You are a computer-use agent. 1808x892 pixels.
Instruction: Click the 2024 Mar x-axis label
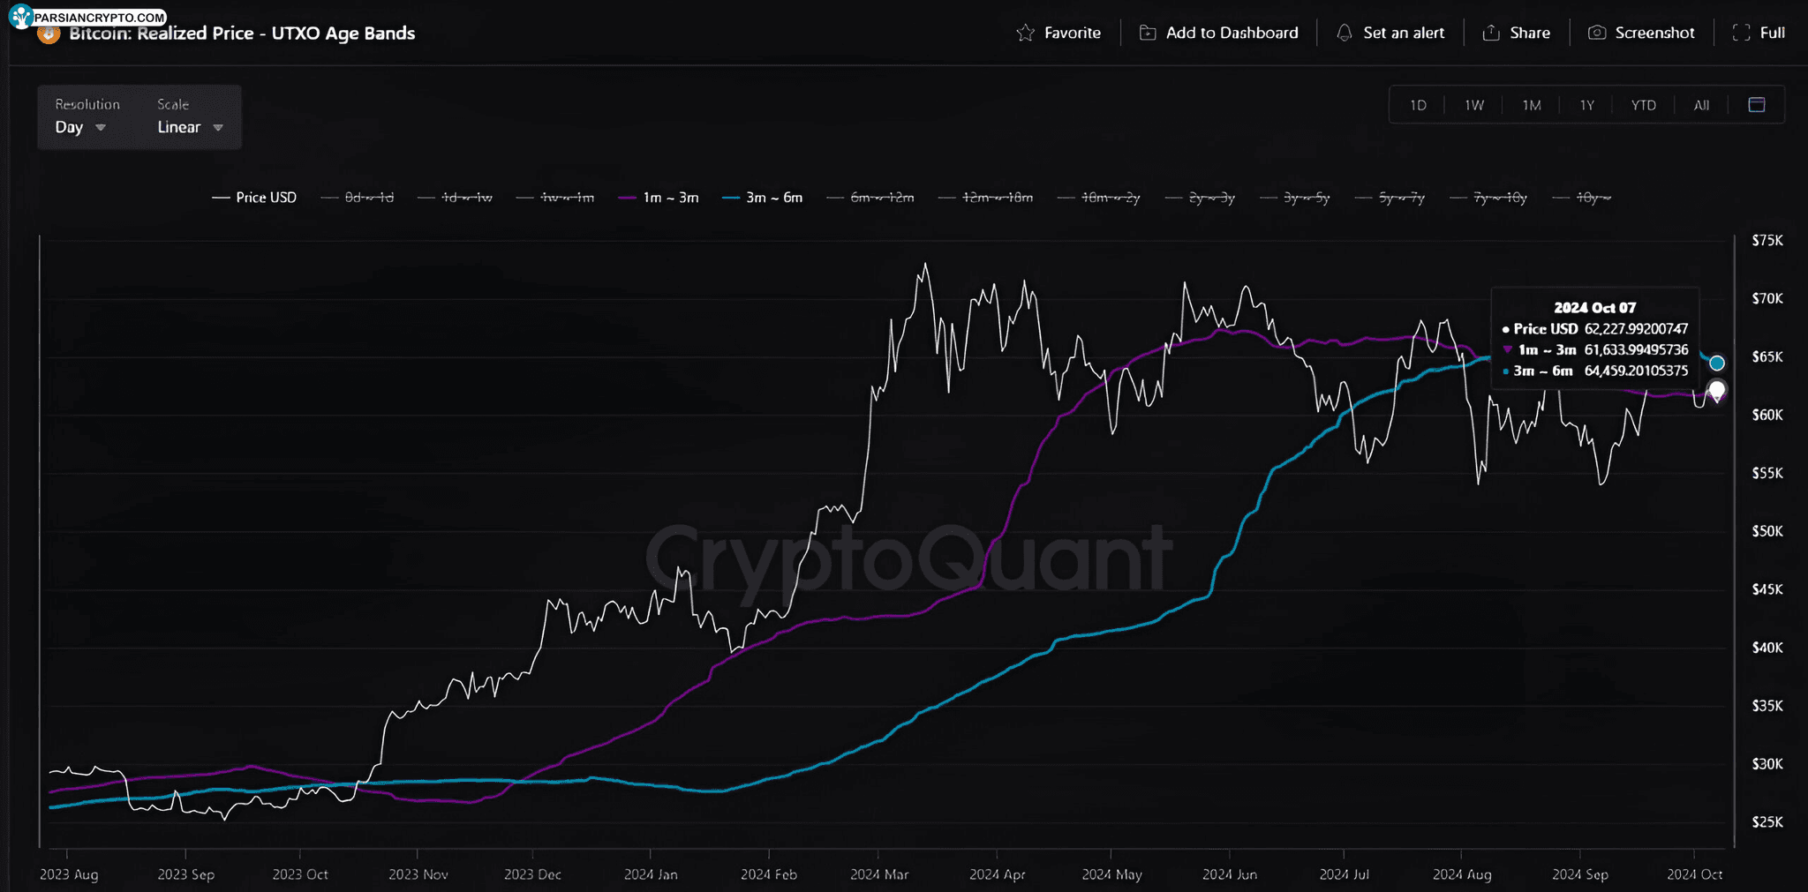click(x=879, y=874)
